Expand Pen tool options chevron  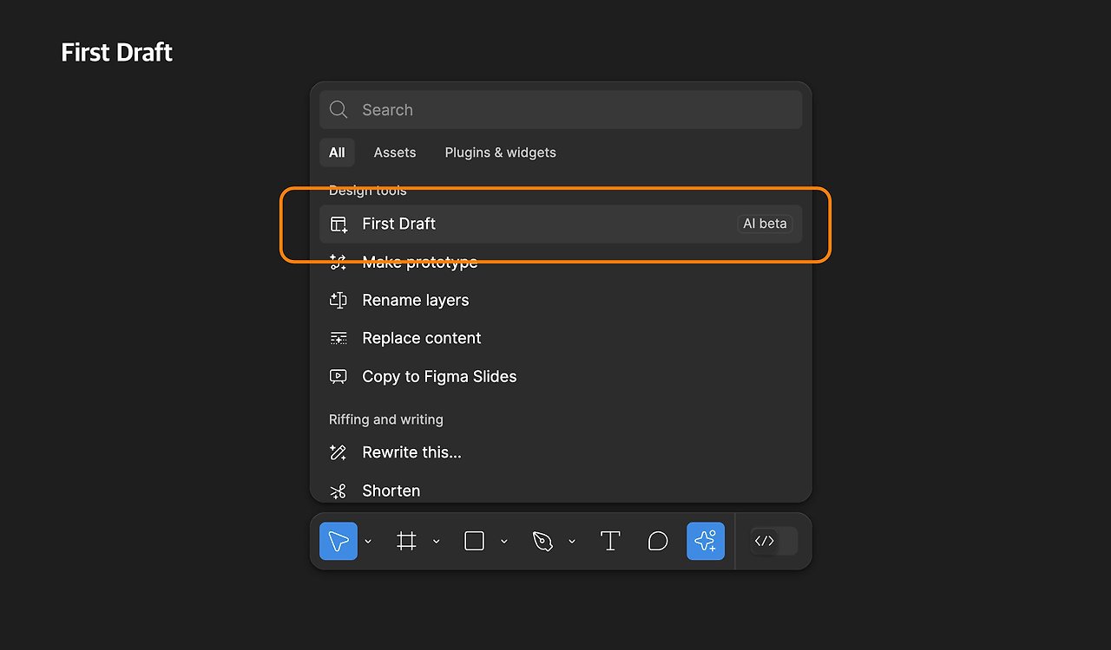click(572, 541)
